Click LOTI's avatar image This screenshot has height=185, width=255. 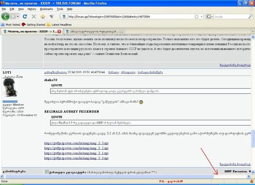coord(10,88)
